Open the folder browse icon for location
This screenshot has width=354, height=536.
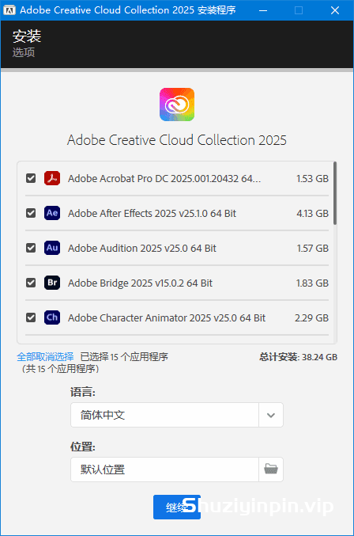click(x=271, y=469)
